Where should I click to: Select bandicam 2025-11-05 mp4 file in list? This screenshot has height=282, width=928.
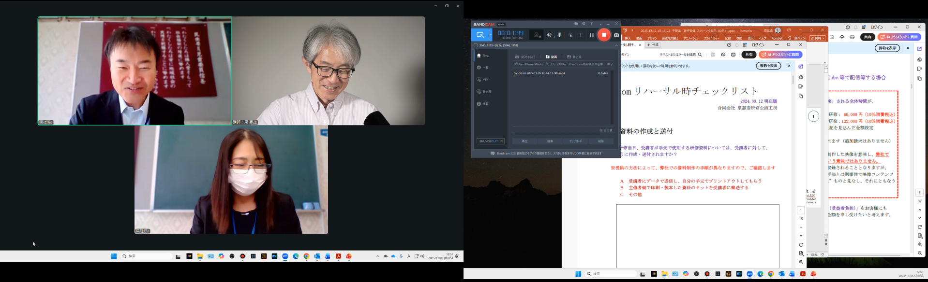point(539,73)
